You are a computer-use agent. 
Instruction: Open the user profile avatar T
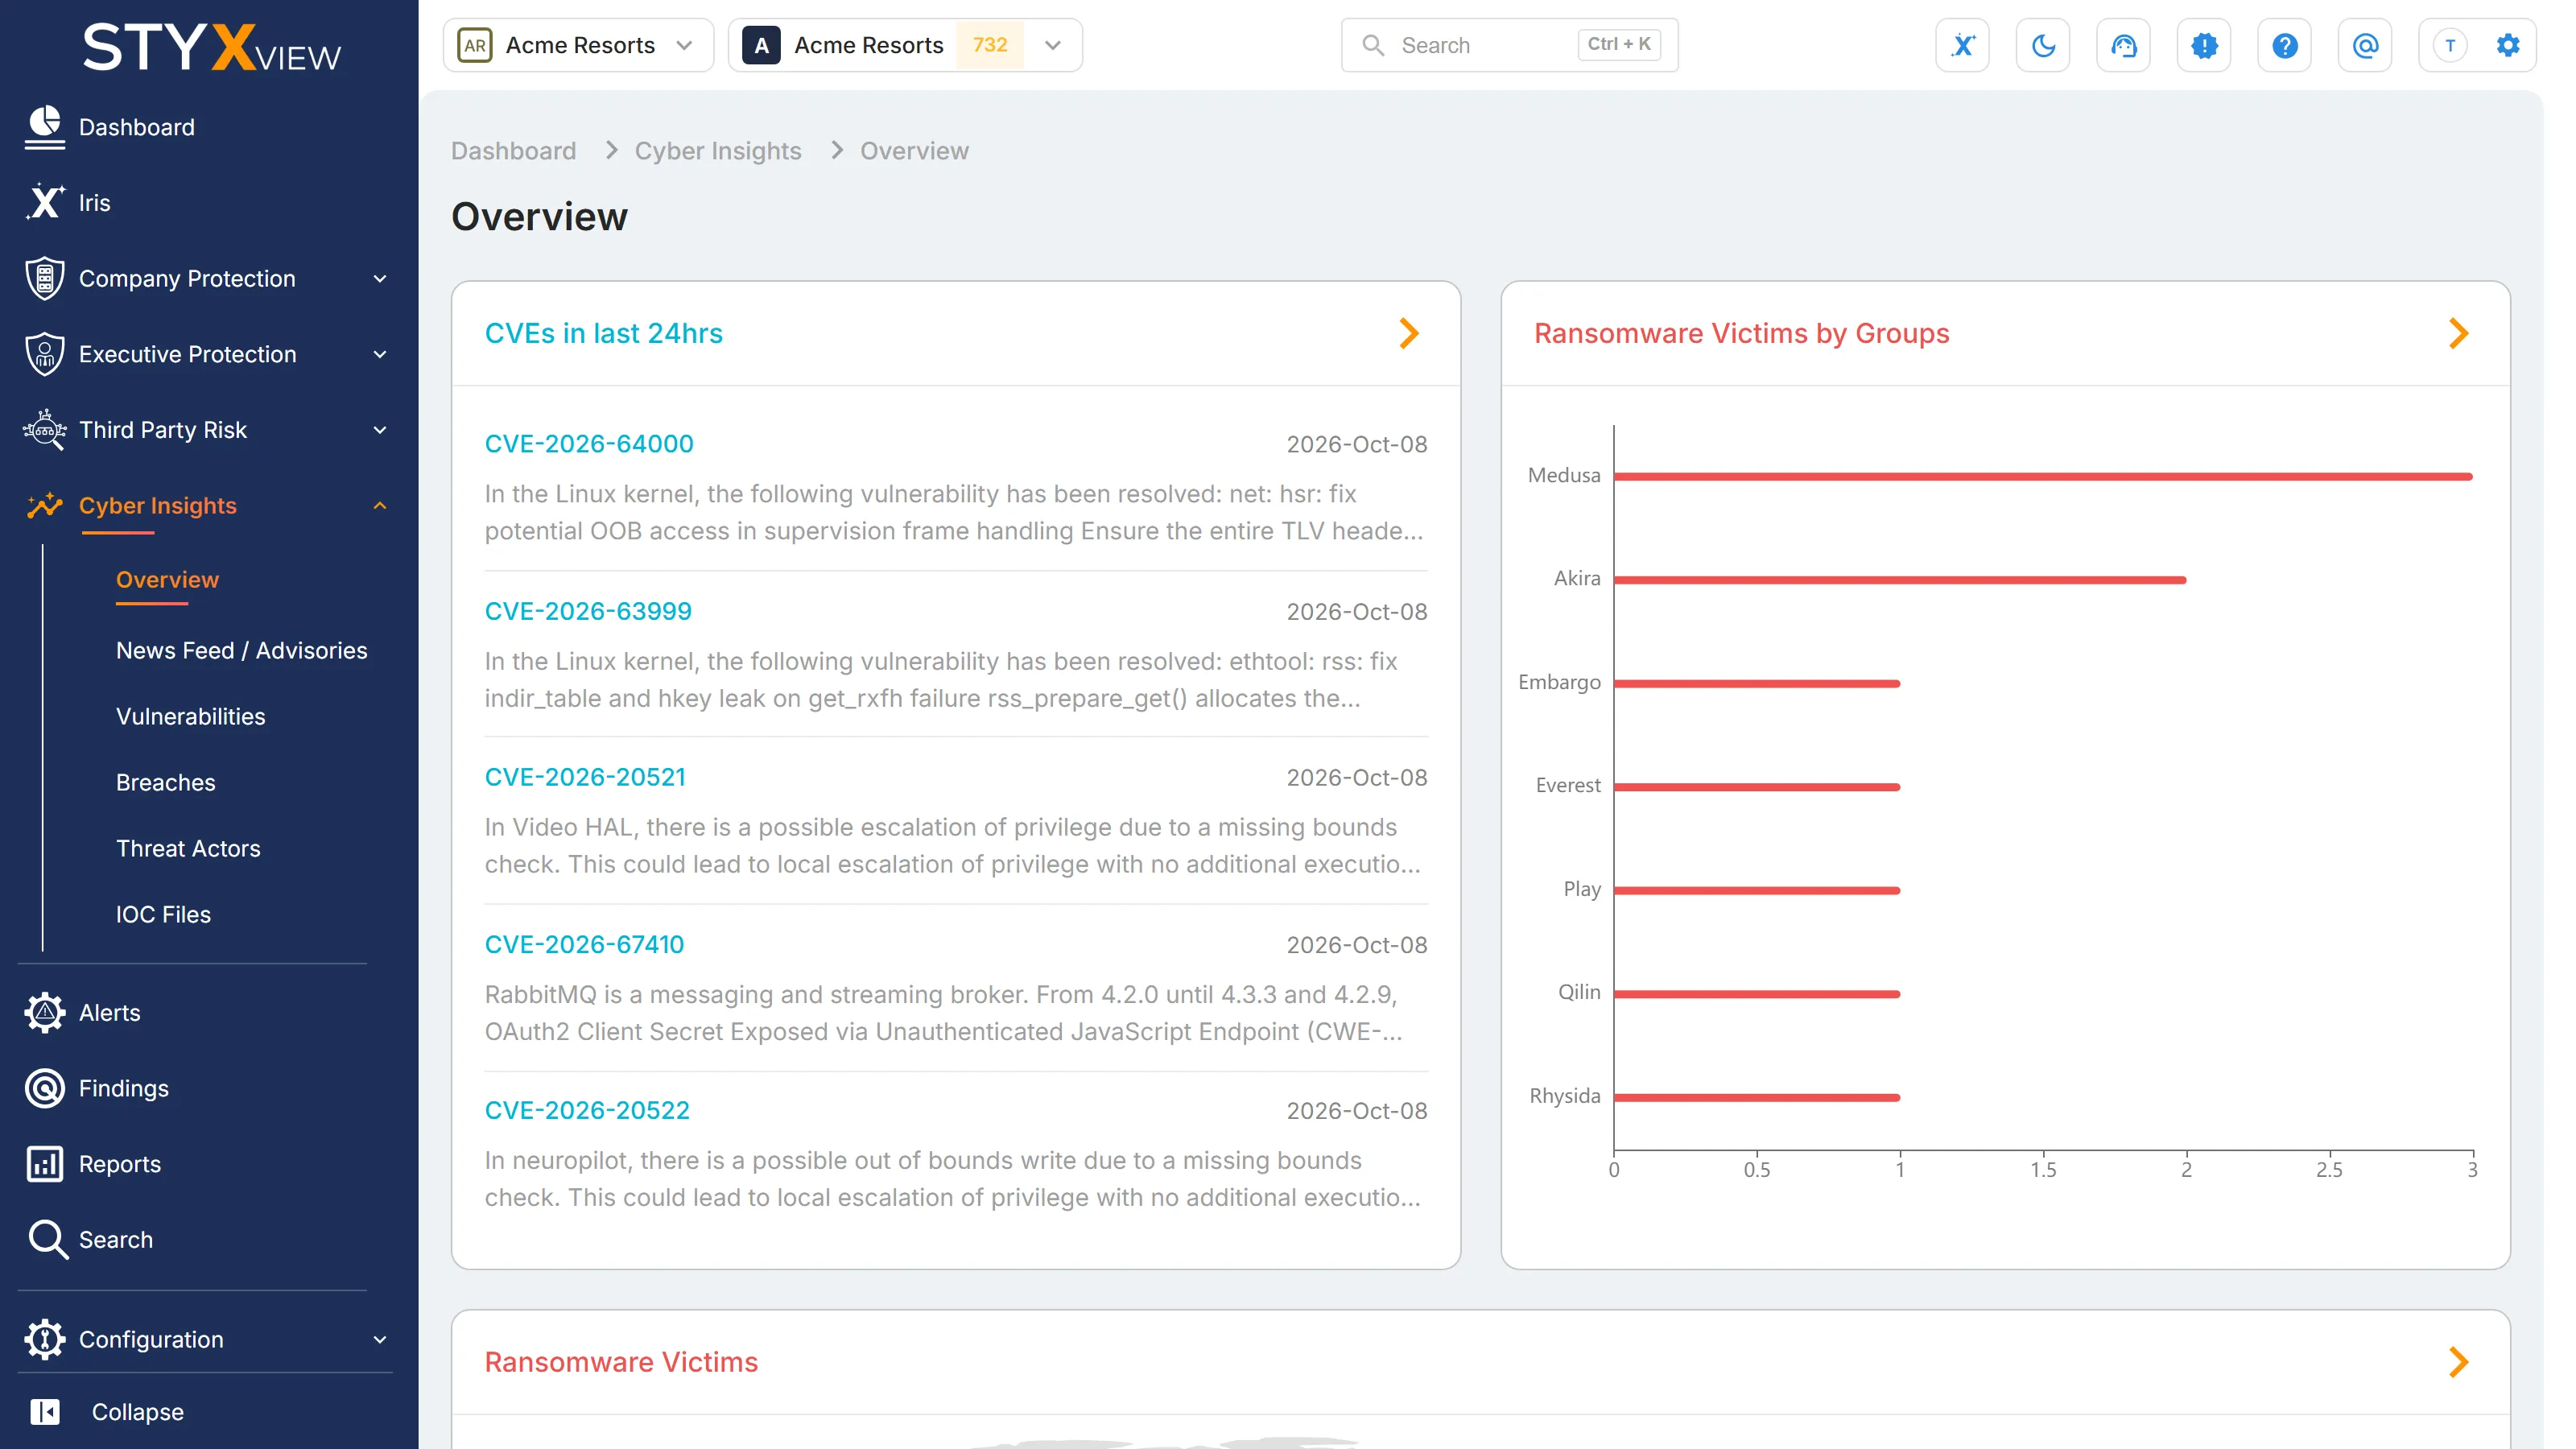[2450, 45]
